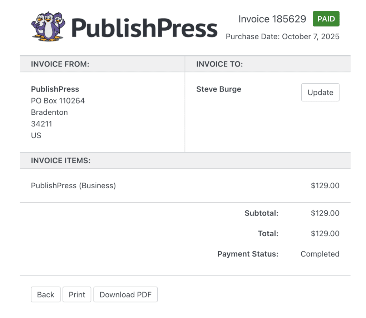Click the INVOICE TO section header
Viewport: 366px width, 318px height.
click(219, 64)
